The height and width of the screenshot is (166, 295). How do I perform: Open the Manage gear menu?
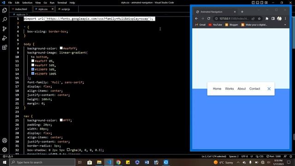[x=5, y=149]
